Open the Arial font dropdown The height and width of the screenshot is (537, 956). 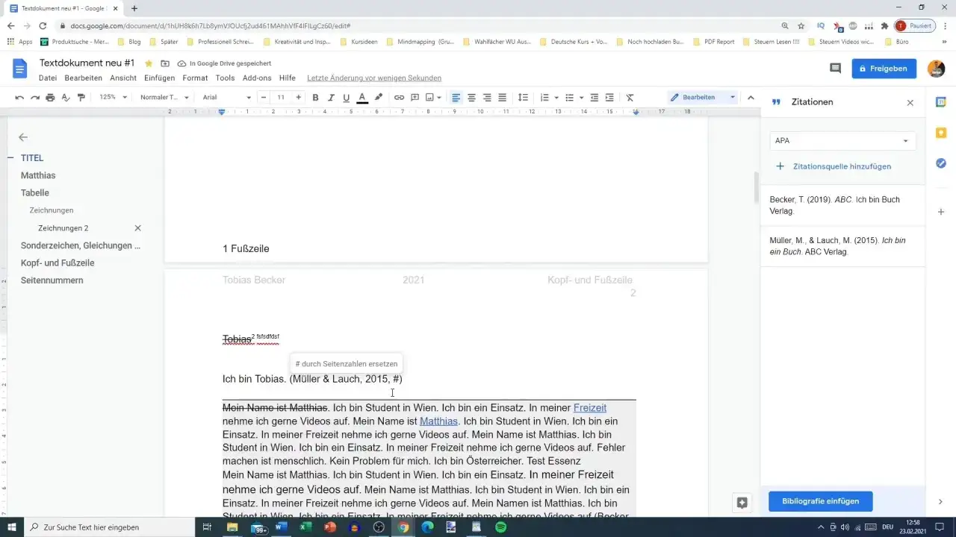[224, 97]
